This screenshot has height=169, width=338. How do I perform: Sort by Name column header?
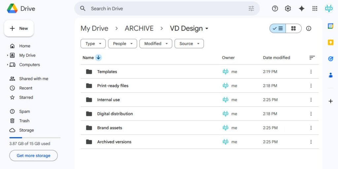(88, 58)
